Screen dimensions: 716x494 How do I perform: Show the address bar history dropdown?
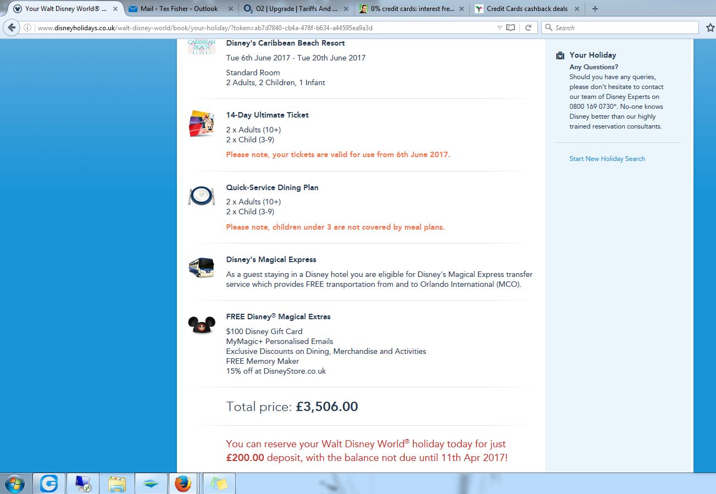coord(499,27)
